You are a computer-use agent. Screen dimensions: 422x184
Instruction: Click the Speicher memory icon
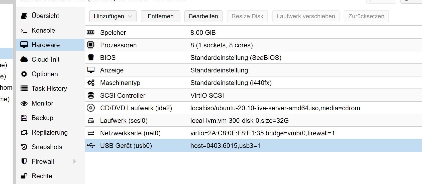click(x=90, y=32)
